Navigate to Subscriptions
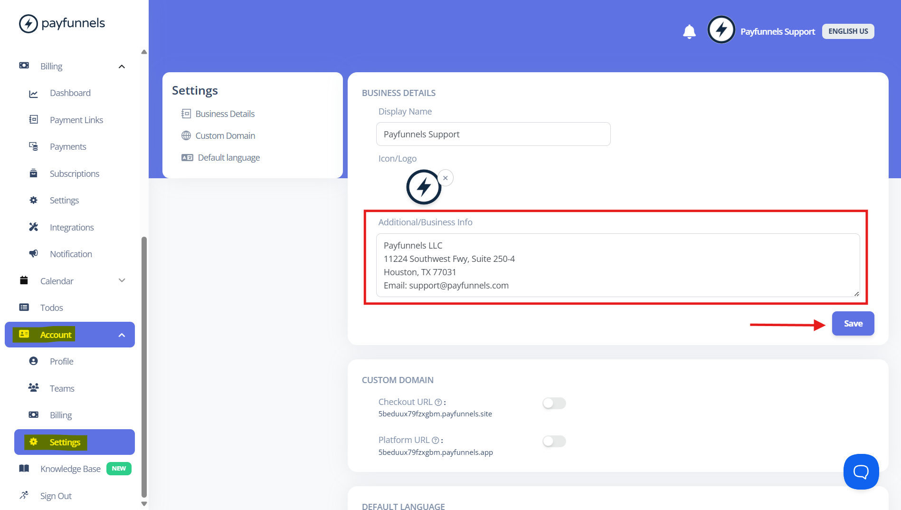This screenshot has width=901, height=510. 75,174
